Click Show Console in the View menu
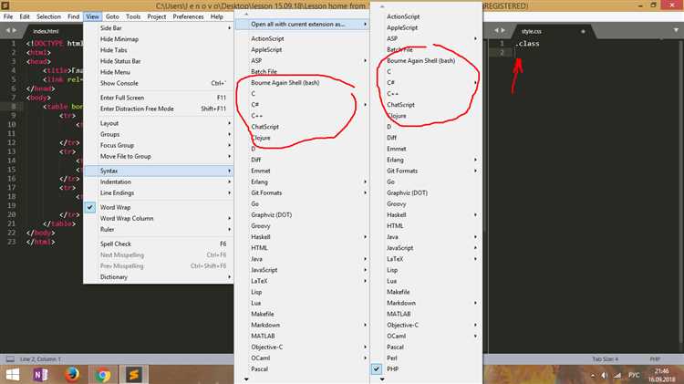 (120, 83)
